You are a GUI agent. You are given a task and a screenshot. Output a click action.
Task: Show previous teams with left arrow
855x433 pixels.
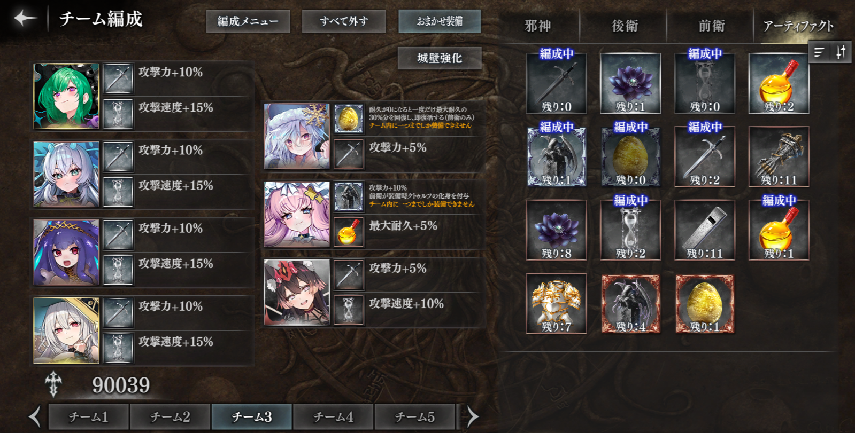pyautogui.click(x=35, y=416)
